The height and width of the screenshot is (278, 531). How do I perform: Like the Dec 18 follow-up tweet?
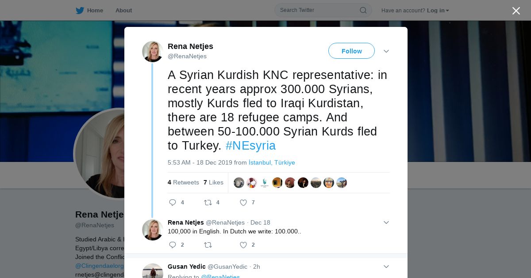pyautogui.click(x=243, y=245)
